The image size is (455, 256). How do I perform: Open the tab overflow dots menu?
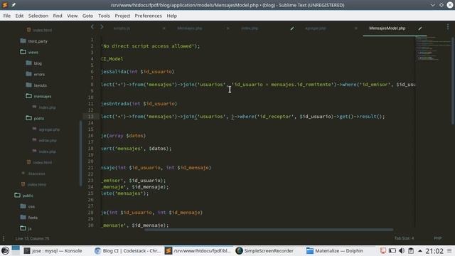click(448, 27)
